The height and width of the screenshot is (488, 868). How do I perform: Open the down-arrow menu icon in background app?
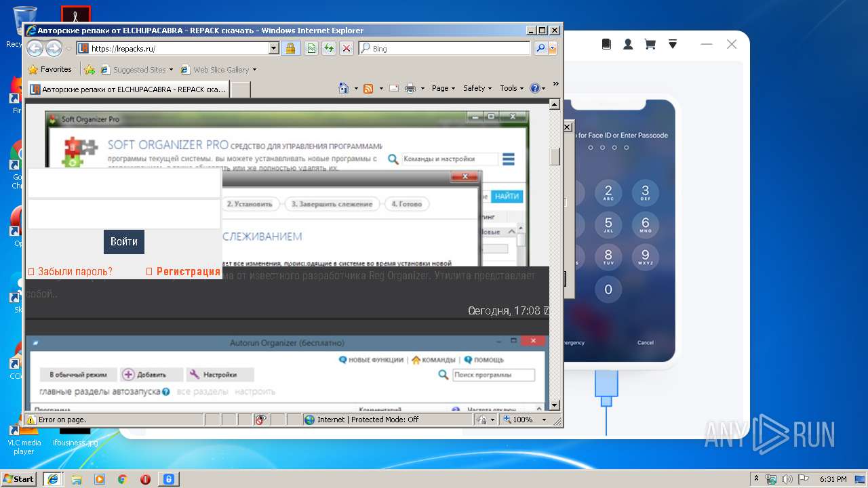click(673, 44)
